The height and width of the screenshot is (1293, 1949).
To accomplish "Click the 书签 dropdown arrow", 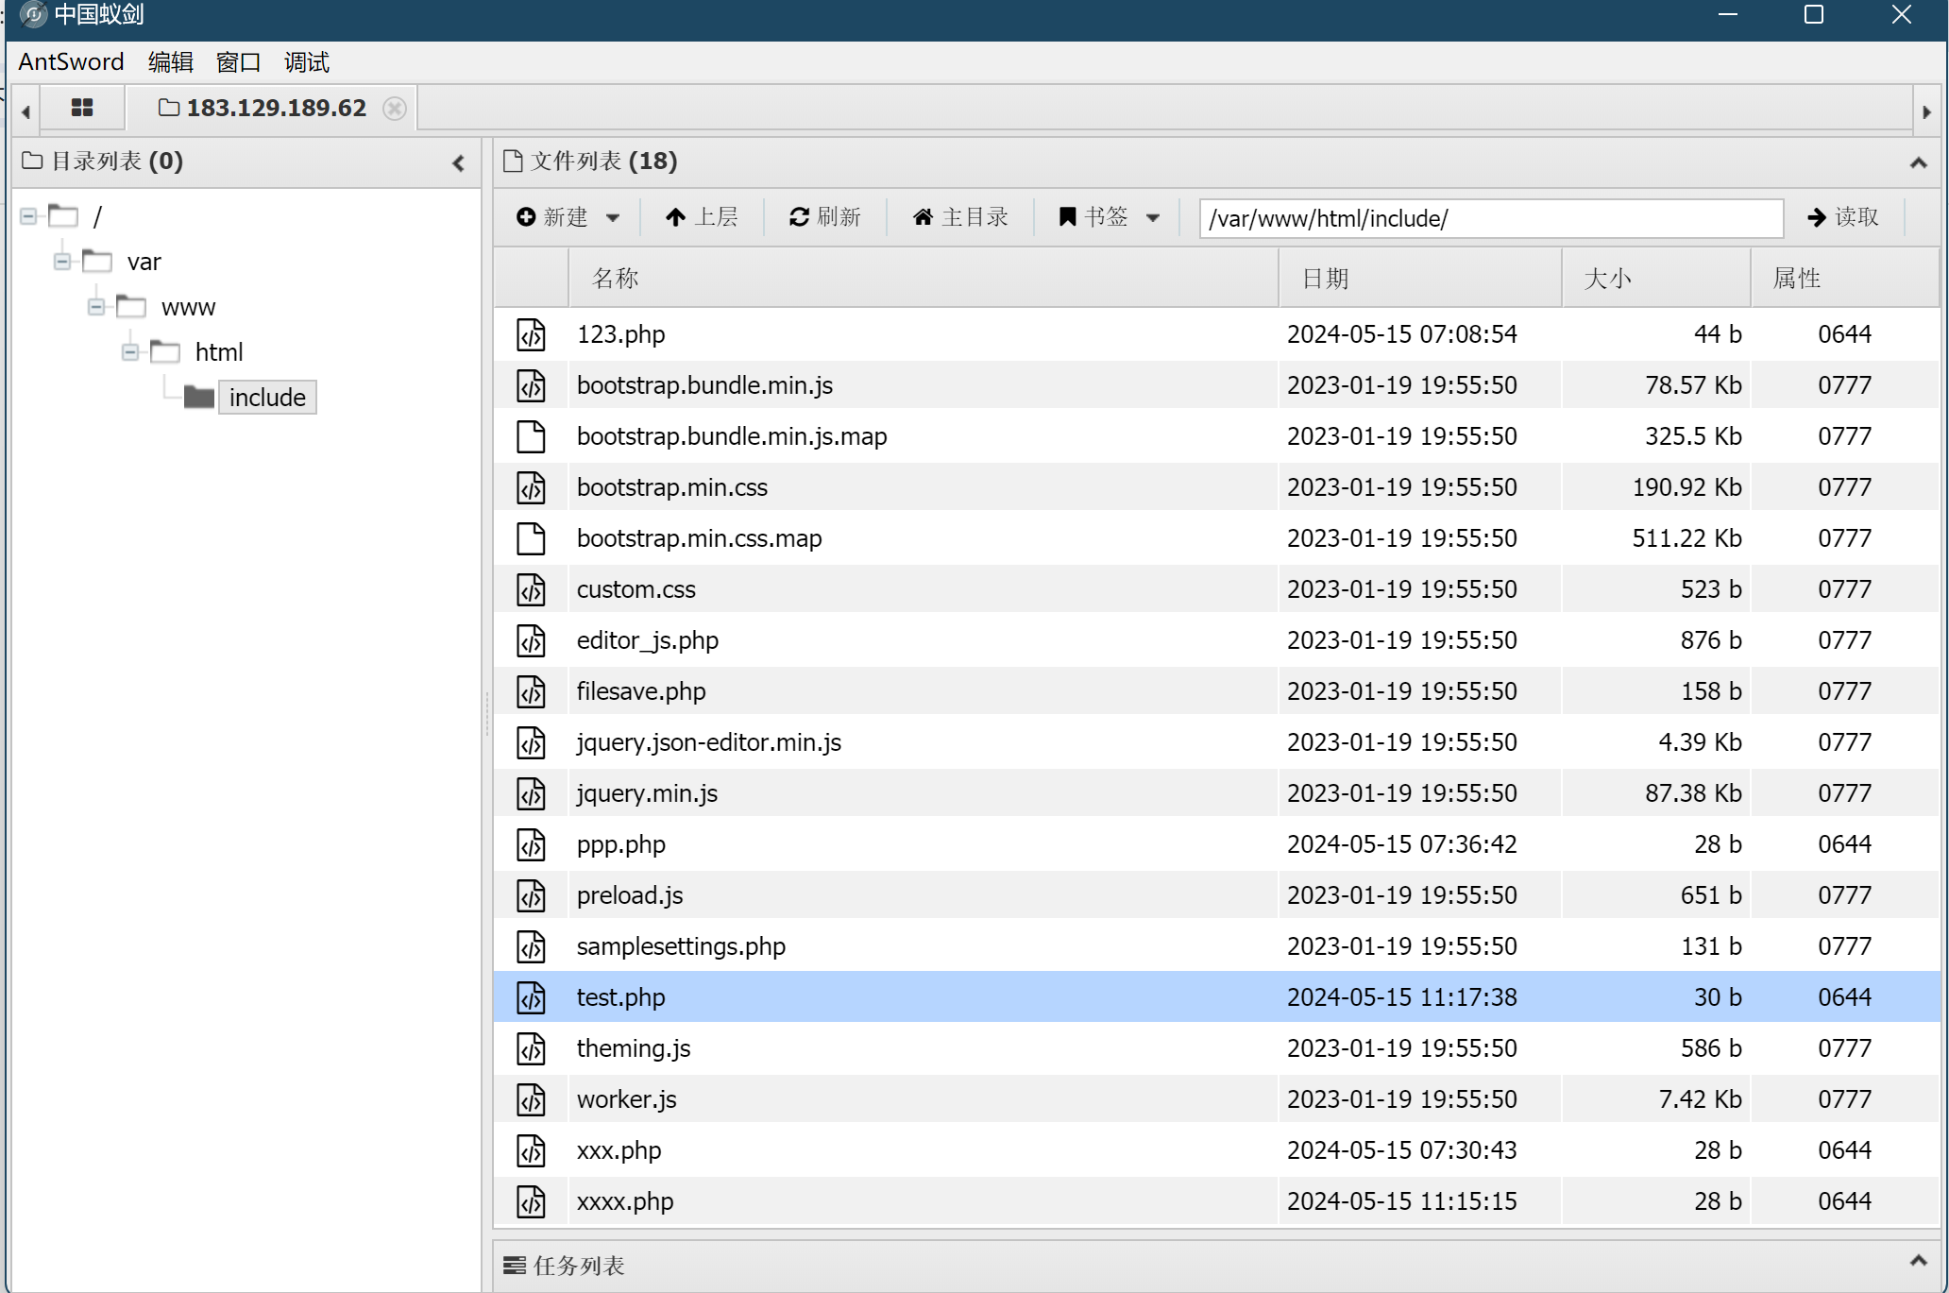I will click(x=1161, y=216).
